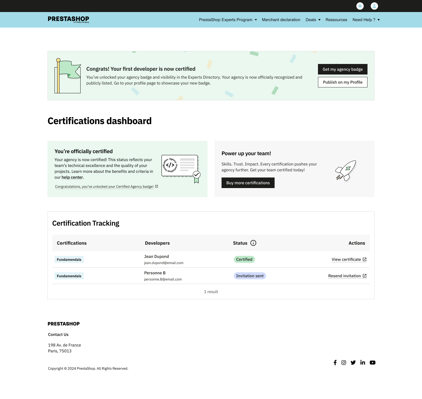Click the PrestaShop header logo

(69, 19)
